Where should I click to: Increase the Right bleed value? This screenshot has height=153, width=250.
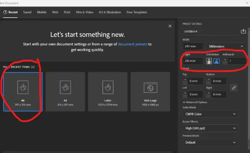[209, 93]
